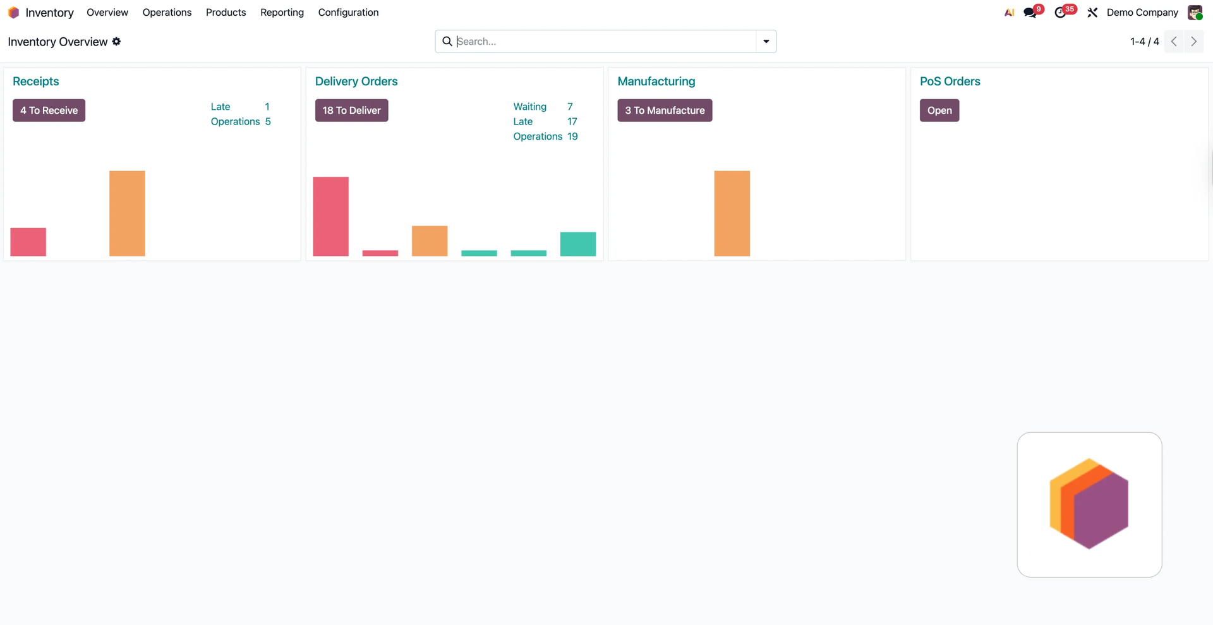Open the activities clock icon
This screenshot has width=1213, height=625.
tap(1060, 13)
